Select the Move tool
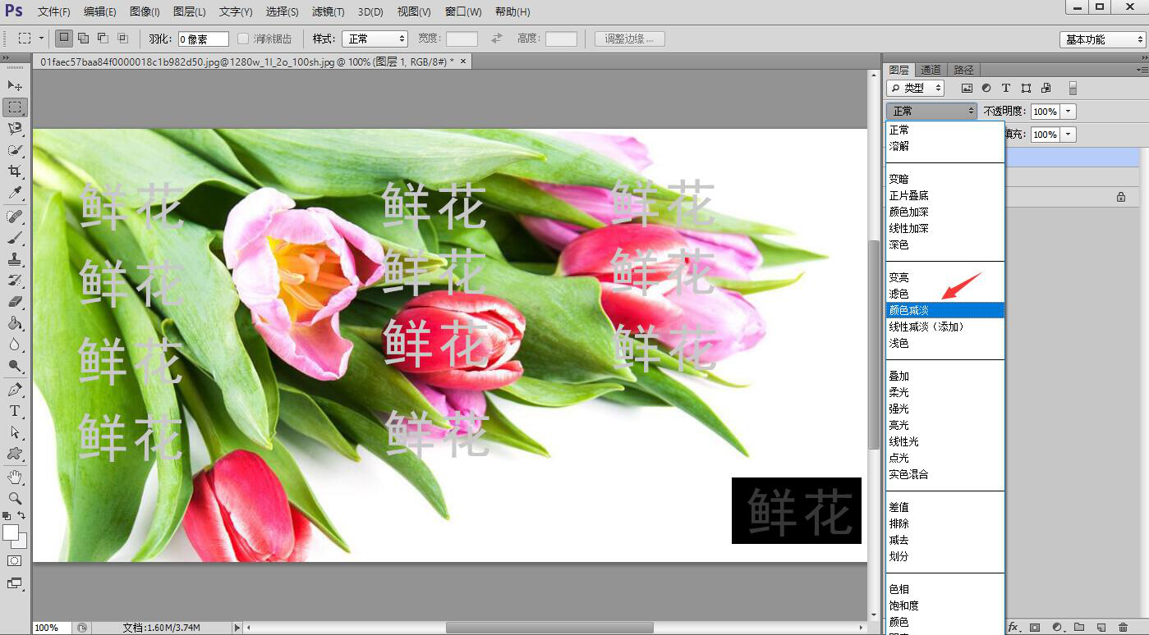Viewport: 1149px width, 635px height. tap(15, 85)
